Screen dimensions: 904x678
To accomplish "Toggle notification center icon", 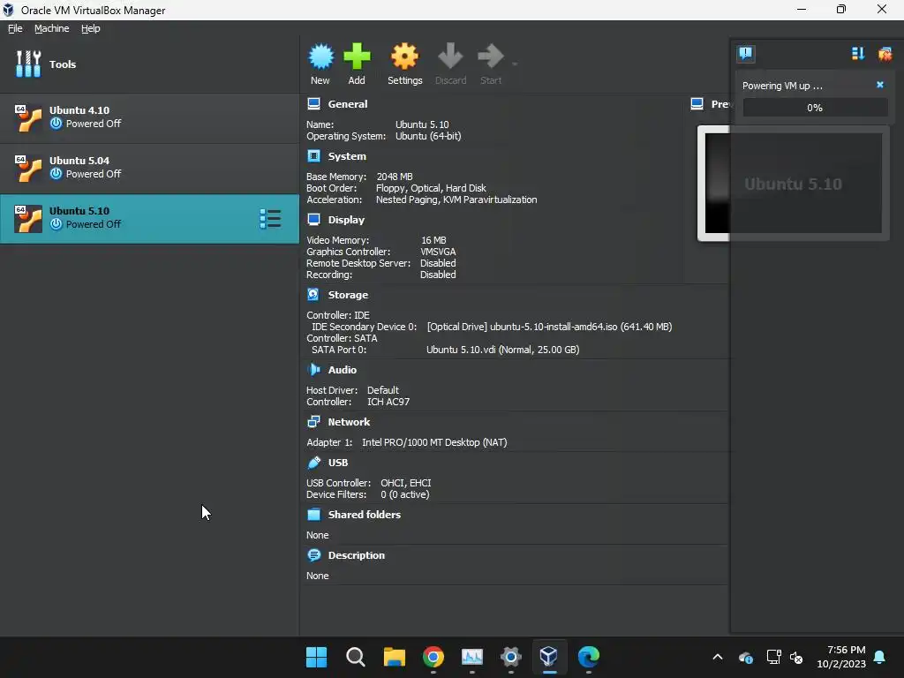I will pos(745,54).
